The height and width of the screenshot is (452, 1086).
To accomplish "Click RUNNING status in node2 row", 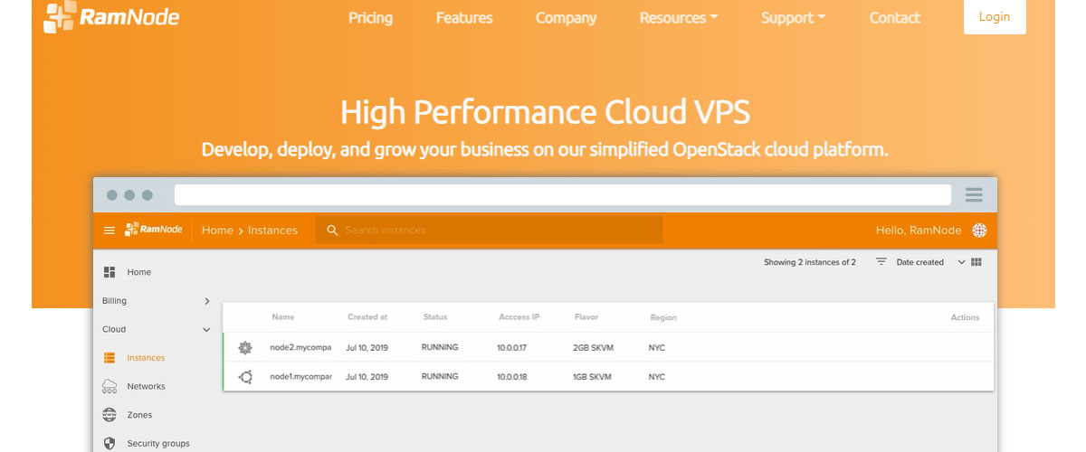I will pos(440,347).
